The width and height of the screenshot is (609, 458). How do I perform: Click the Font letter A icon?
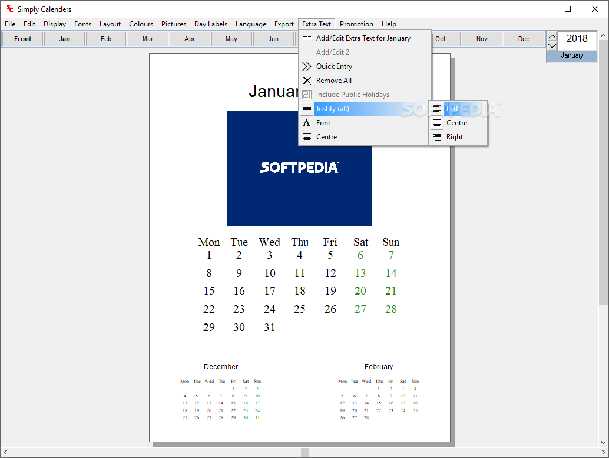(307, 123)
